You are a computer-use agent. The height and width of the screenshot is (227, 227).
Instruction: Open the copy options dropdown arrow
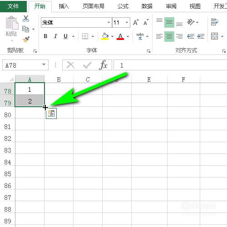coord(33,29)
